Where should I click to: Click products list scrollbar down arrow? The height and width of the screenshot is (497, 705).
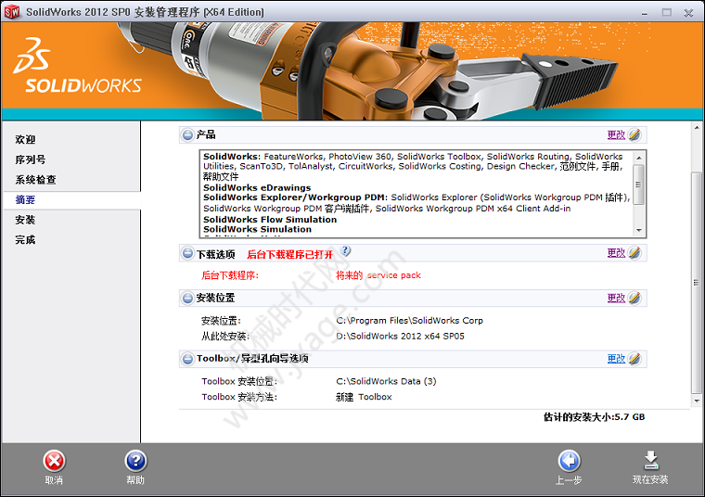(x=639, y=231)
